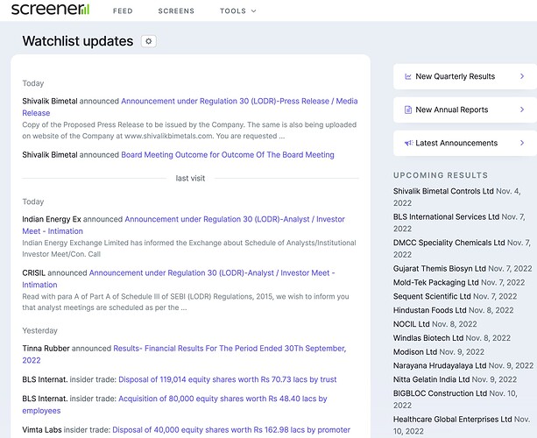Select NOCIL Ltd upcoming result
537x438 pixels.
tap(411, 324)
